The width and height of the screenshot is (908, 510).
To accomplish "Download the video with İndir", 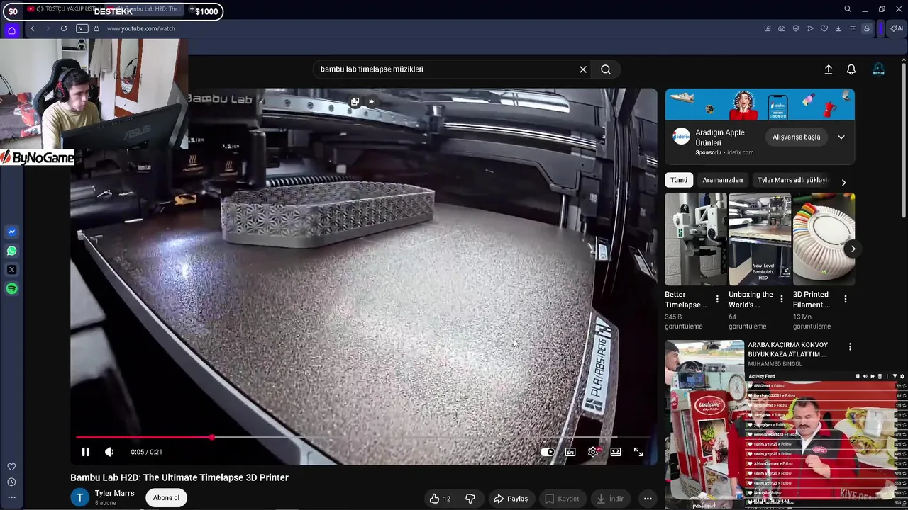I will pyautogui.click(x=610, y=499).
